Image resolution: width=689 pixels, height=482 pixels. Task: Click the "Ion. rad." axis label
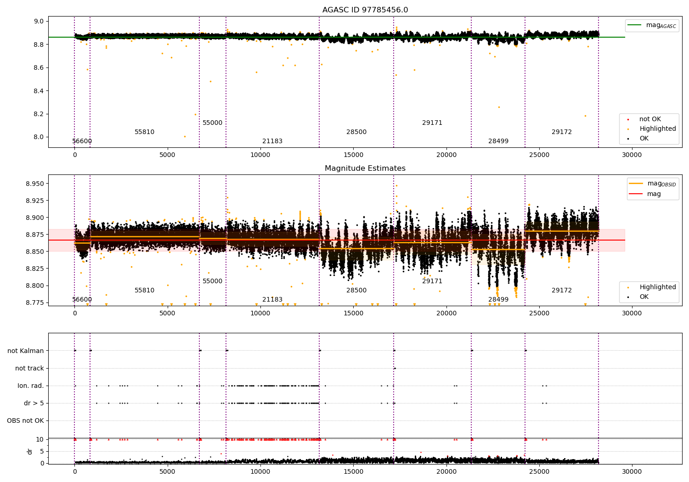(x=31, y=386)
